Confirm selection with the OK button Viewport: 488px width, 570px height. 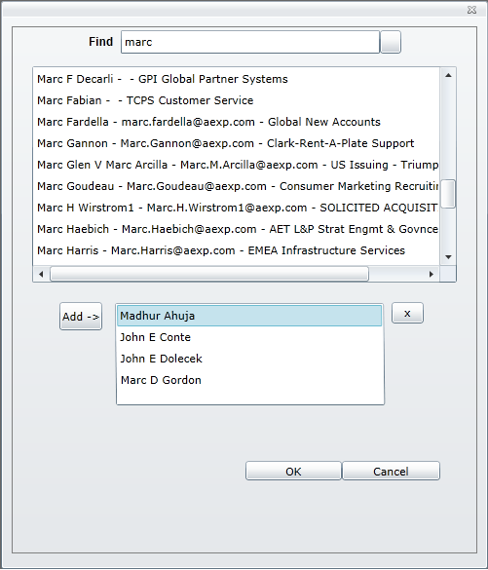click(293, 472)
